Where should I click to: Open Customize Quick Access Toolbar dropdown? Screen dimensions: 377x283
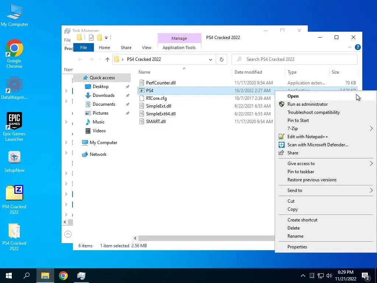(106, 38)
